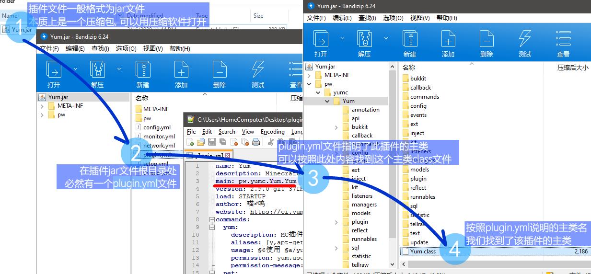Select commands folder in front Bandizip file list
Viewport: 591px width, 274px height.
420,97
